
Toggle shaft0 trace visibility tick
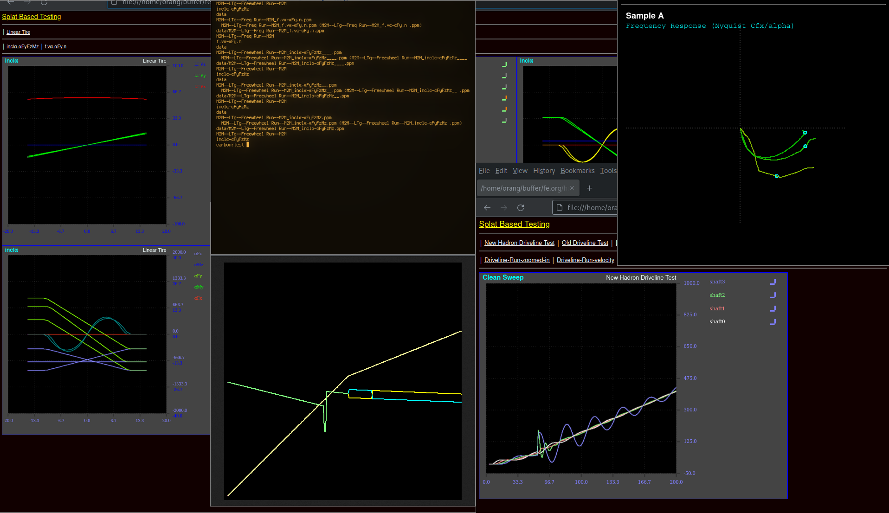[773, 322]
